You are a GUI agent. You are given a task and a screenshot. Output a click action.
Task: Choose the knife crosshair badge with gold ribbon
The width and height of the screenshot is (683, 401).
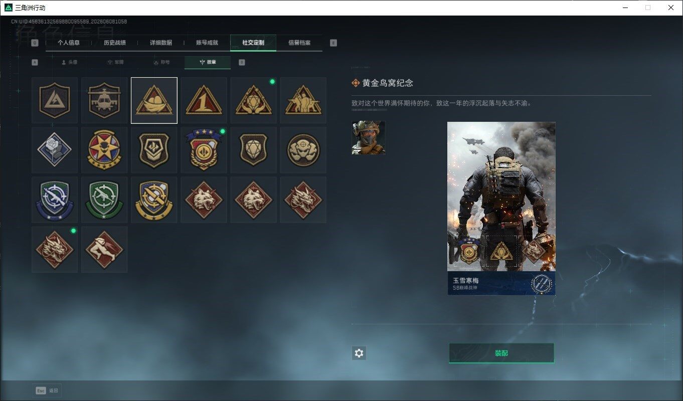154,199
